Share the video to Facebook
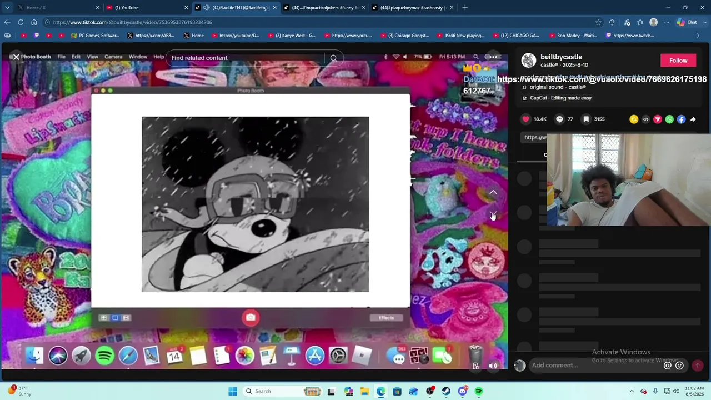 pos(682,119)
